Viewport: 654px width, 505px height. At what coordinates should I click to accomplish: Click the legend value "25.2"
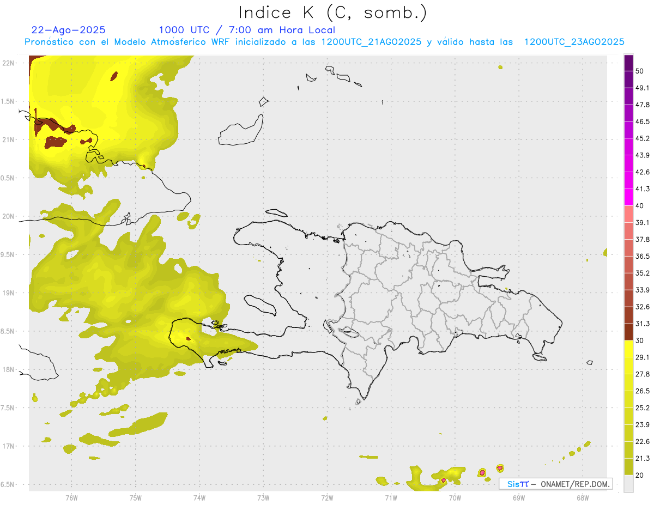643,408
